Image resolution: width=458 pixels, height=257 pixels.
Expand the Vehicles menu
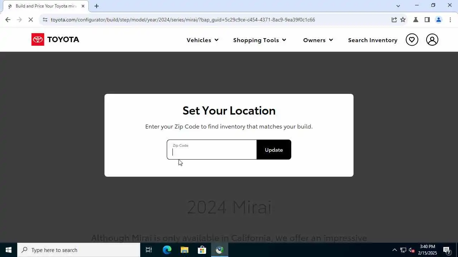point(203,40)
